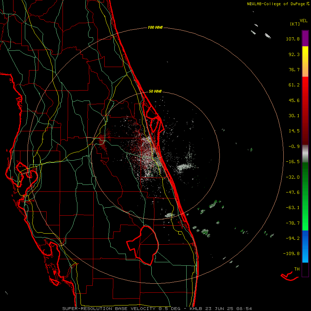Pick the purple segment of velocity scale
Viewport: 311px width, 311px height.
[305, 38]
